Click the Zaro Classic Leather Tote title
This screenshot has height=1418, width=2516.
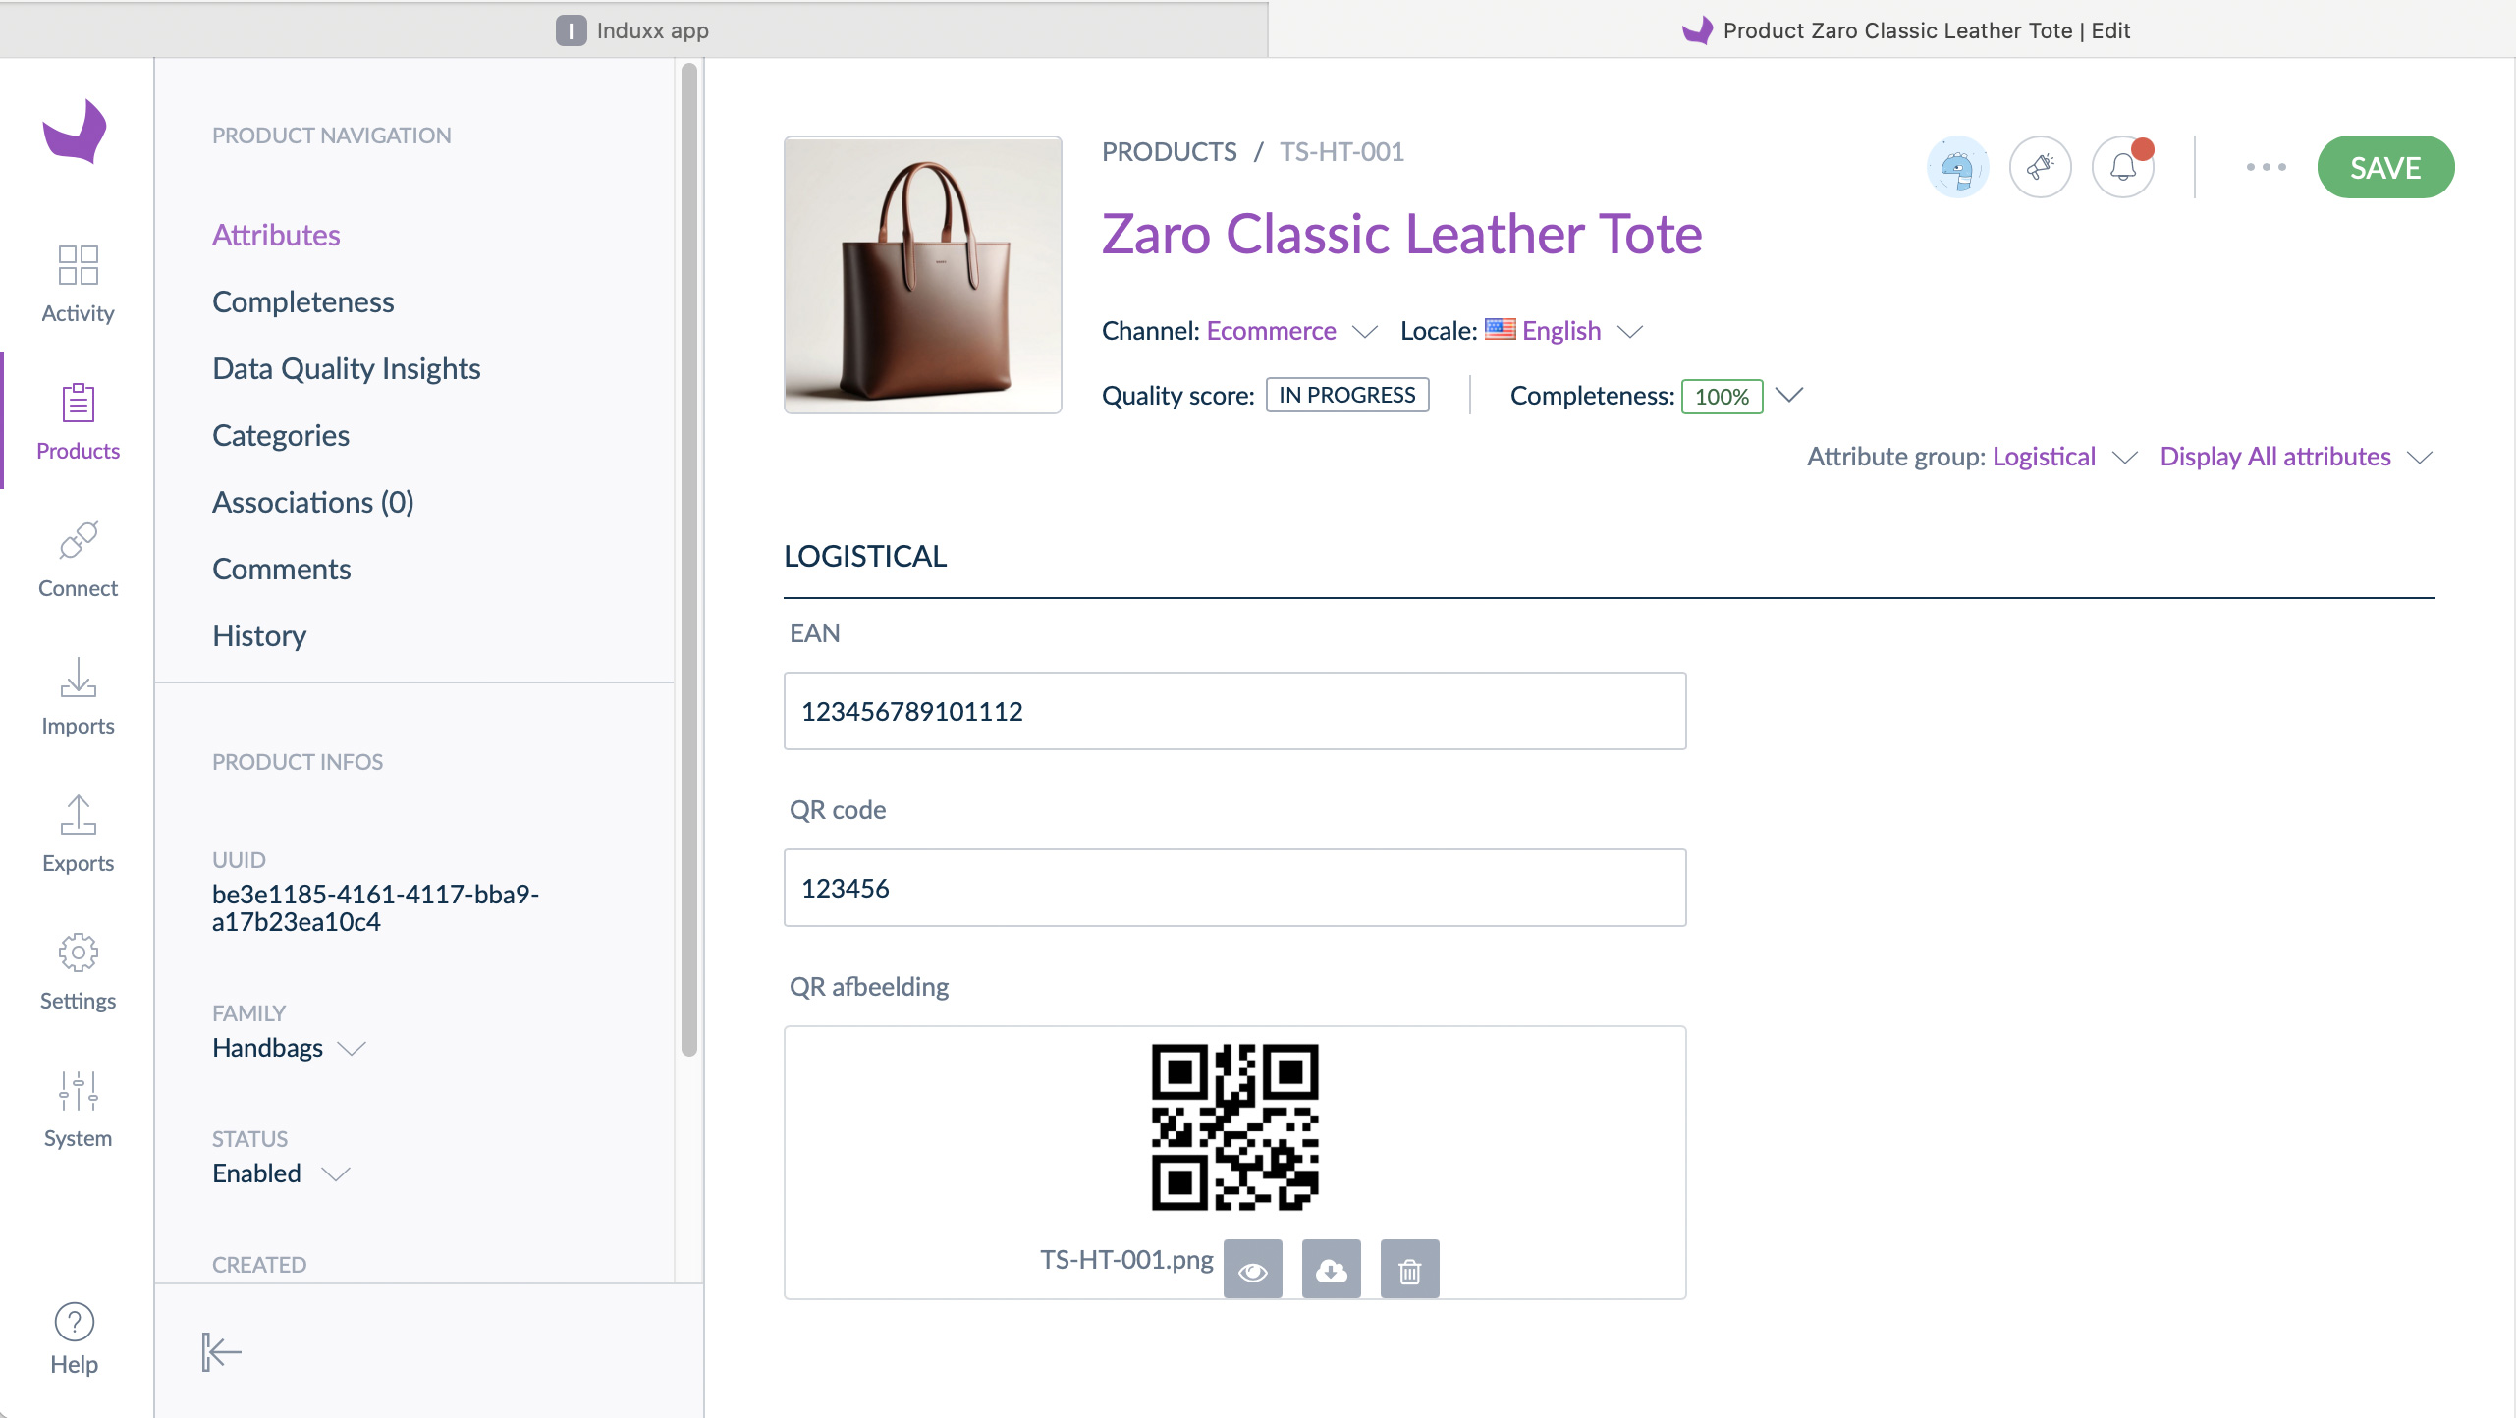(1401, 234)
